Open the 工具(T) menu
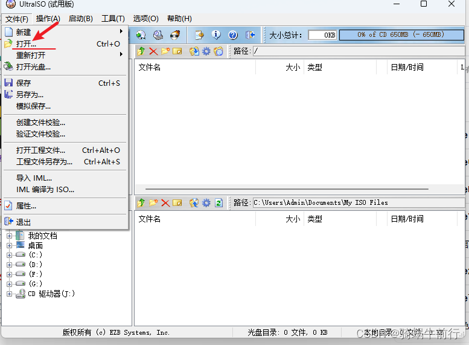The image size is (469, 345). click(x=113, y=19)
